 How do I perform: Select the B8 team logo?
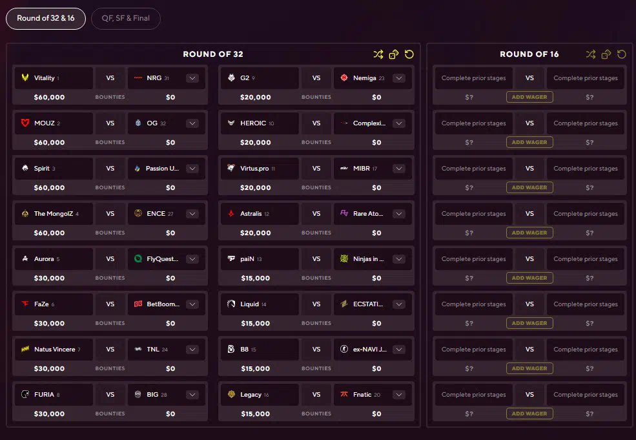pyautogui.click(x=231, y=349)
